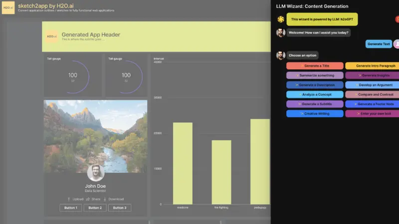Screen dimensions: 399x224
Task: Select Creative Writing option
Action: coord(315,114)
